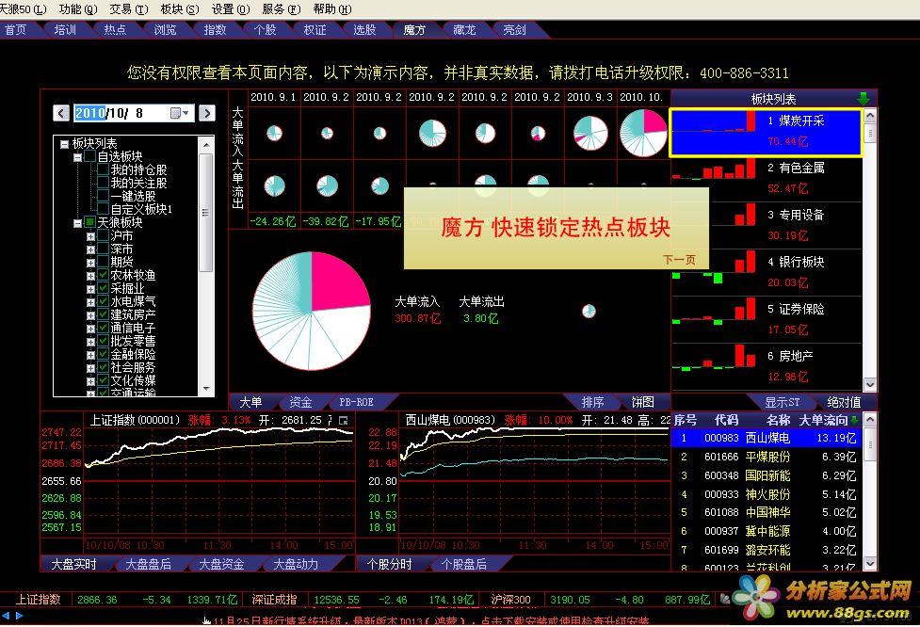Collapse the 自选板块 tree node
The height and width of the screenshot is (627, 920).
click(77, 157)
